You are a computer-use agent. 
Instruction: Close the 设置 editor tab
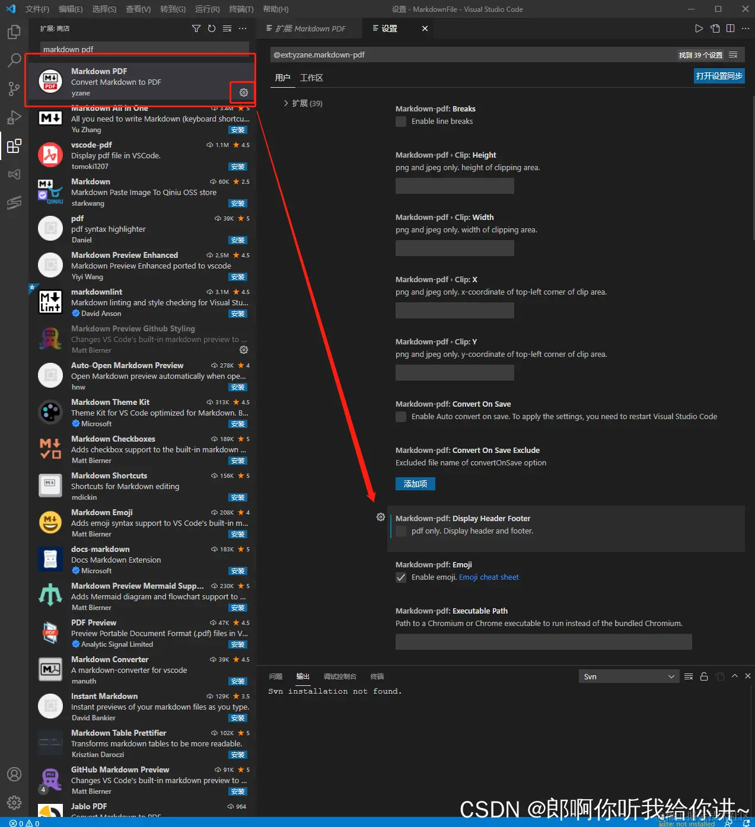pos(425,28)
